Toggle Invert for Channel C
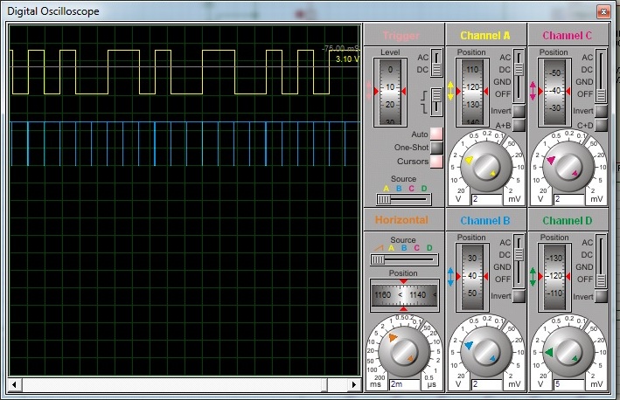The height and width of the screenshot is (400, 620). tap(601, 111)
